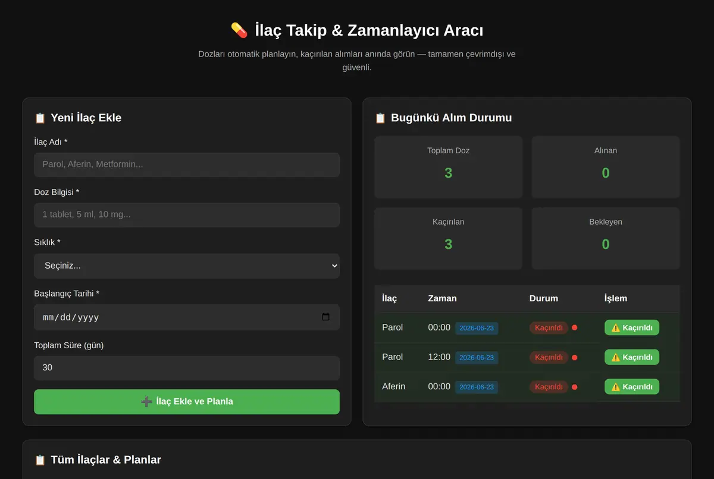Click the Kaçırıldı status badge for Parol 12:00
714x479 pixels.
click(x=549, y=357)
